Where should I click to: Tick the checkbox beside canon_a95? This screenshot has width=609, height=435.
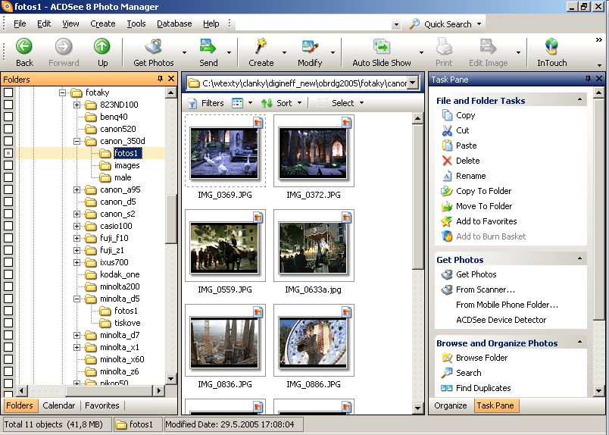coord(8,189)
